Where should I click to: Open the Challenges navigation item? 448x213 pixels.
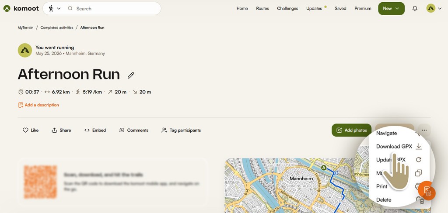point(287,9)
